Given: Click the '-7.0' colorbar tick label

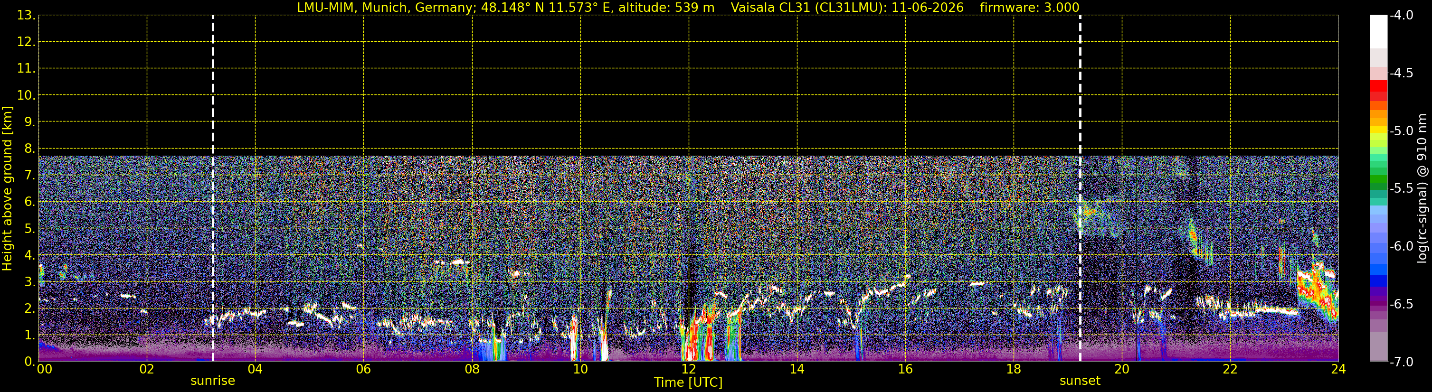Looking at the screenshot, I should 1401,362.
